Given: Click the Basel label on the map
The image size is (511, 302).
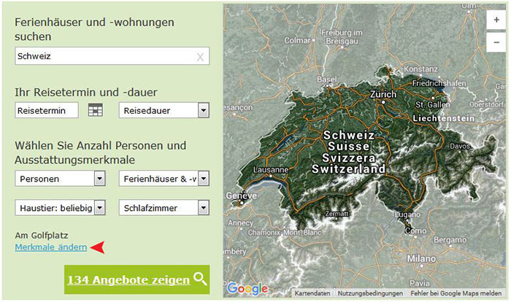Looking at the screenshot, I should pos(327,80).
